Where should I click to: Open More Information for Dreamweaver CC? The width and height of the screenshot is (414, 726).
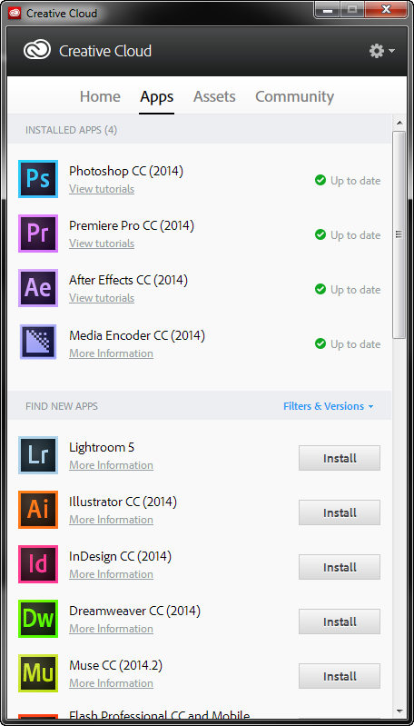click(111, 629)
